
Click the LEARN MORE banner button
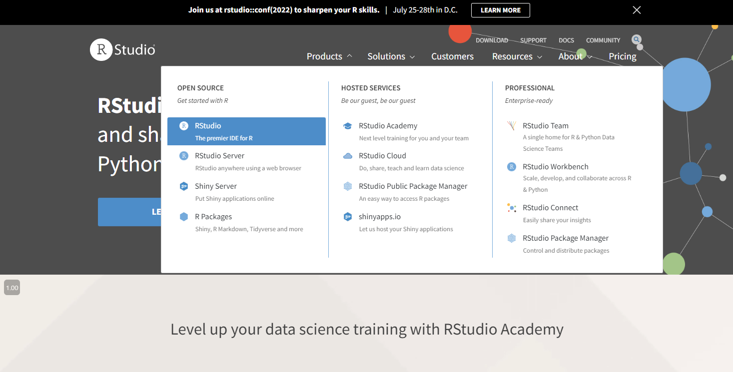tap(501, 10)
